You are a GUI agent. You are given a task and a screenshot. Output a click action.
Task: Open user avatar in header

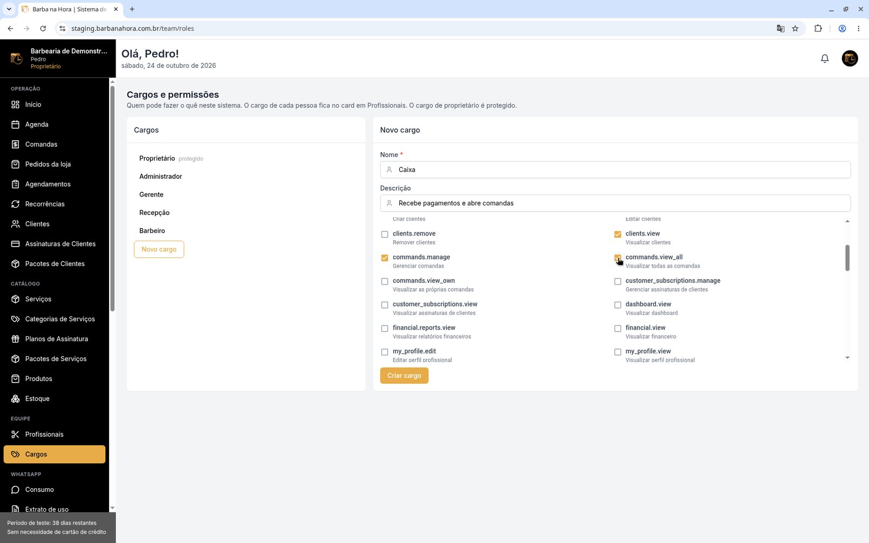849,58
